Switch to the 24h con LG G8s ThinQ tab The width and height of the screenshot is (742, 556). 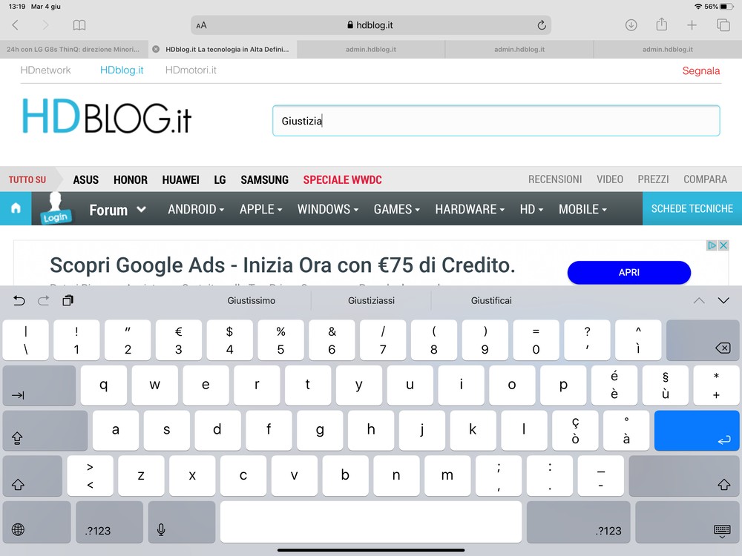pos(73,49)
